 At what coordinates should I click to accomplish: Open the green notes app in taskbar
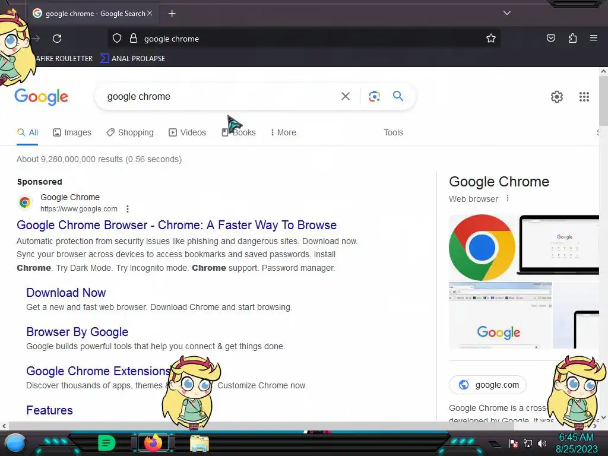[107, 443]
